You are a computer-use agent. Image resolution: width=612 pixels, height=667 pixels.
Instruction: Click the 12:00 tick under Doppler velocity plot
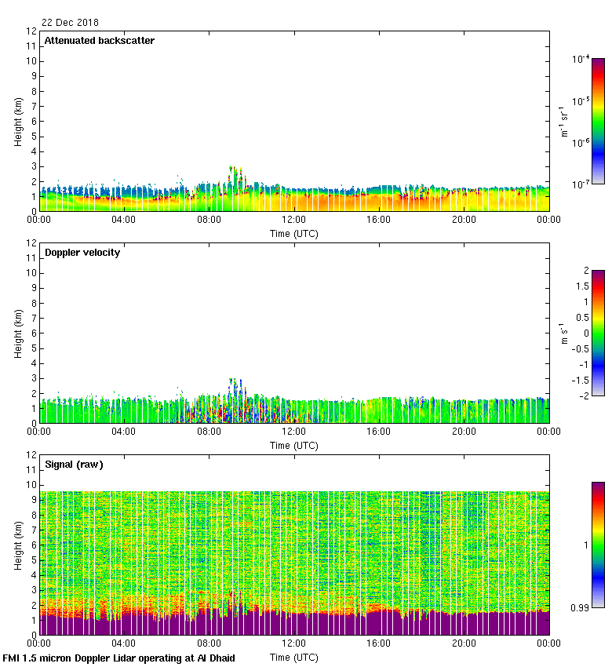pos(294,431)
